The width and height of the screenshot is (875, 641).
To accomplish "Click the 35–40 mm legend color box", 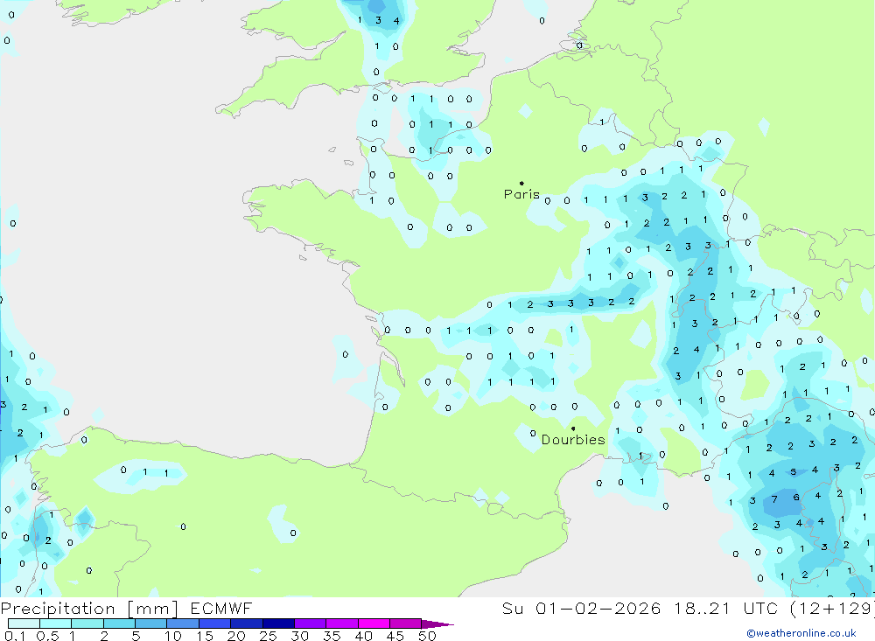I will [342, 624].
